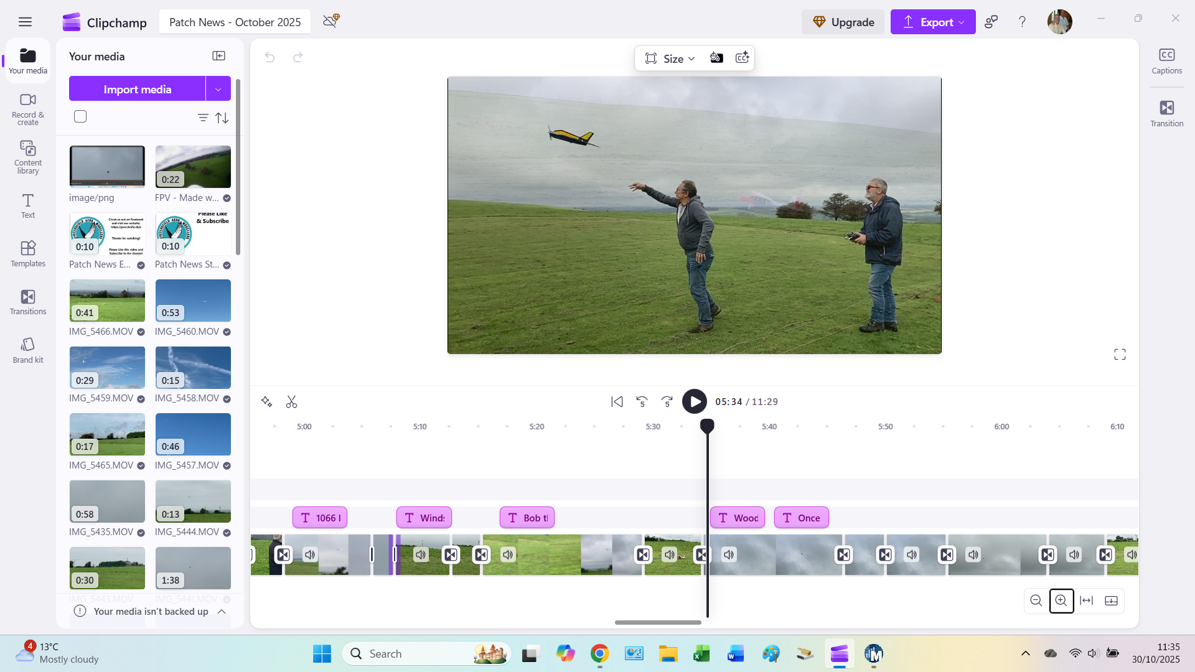
Task: Open the Brand kit sidebar tab
Action: point(28,350)
